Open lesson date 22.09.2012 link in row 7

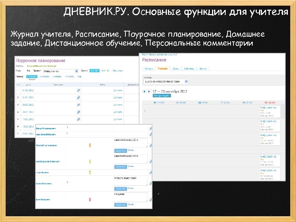(x=28, y=134)
